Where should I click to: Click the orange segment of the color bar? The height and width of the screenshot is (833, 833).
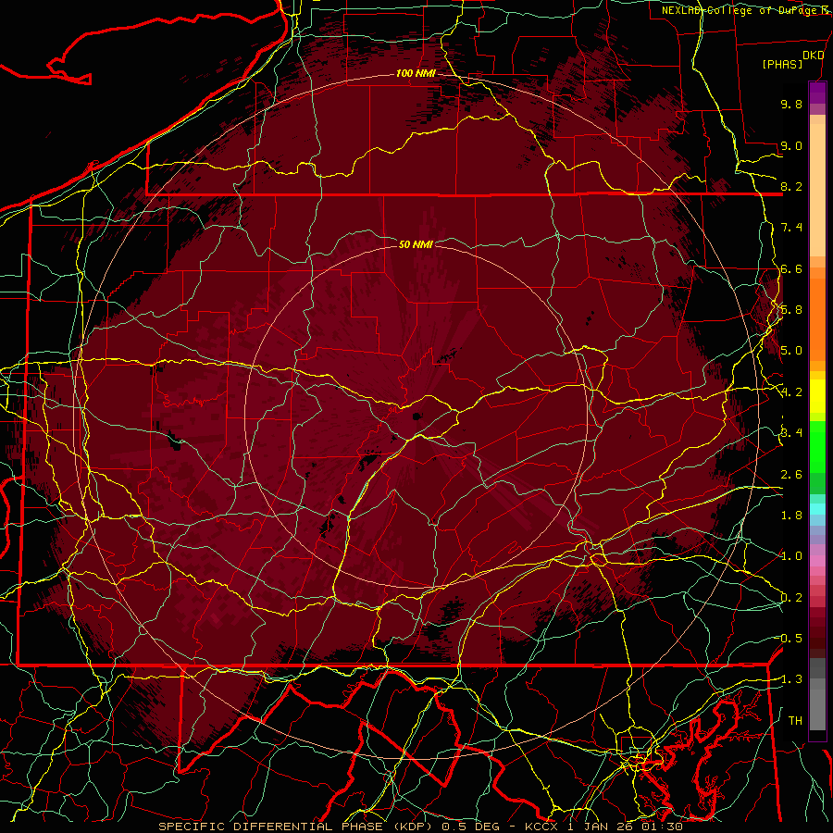pyautogui.click(x=817, y=318)
